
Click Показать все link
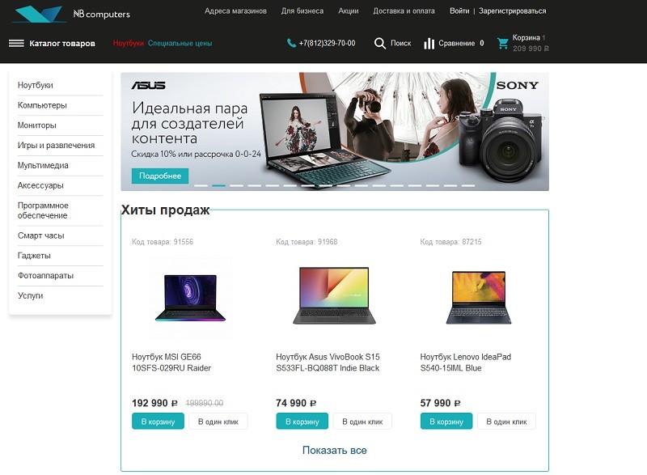pos(335,450)
